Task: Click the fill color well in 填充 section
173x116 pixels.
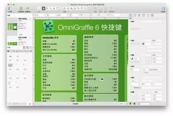Action: point(135,29)
